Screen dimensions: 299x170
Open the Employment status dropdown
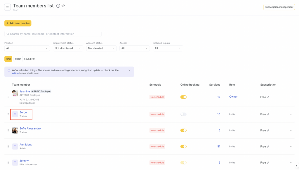68,48
